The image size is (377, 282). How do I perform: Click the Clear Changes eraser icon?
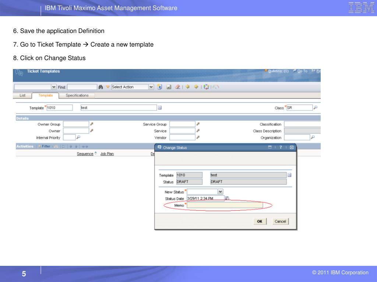177,87
